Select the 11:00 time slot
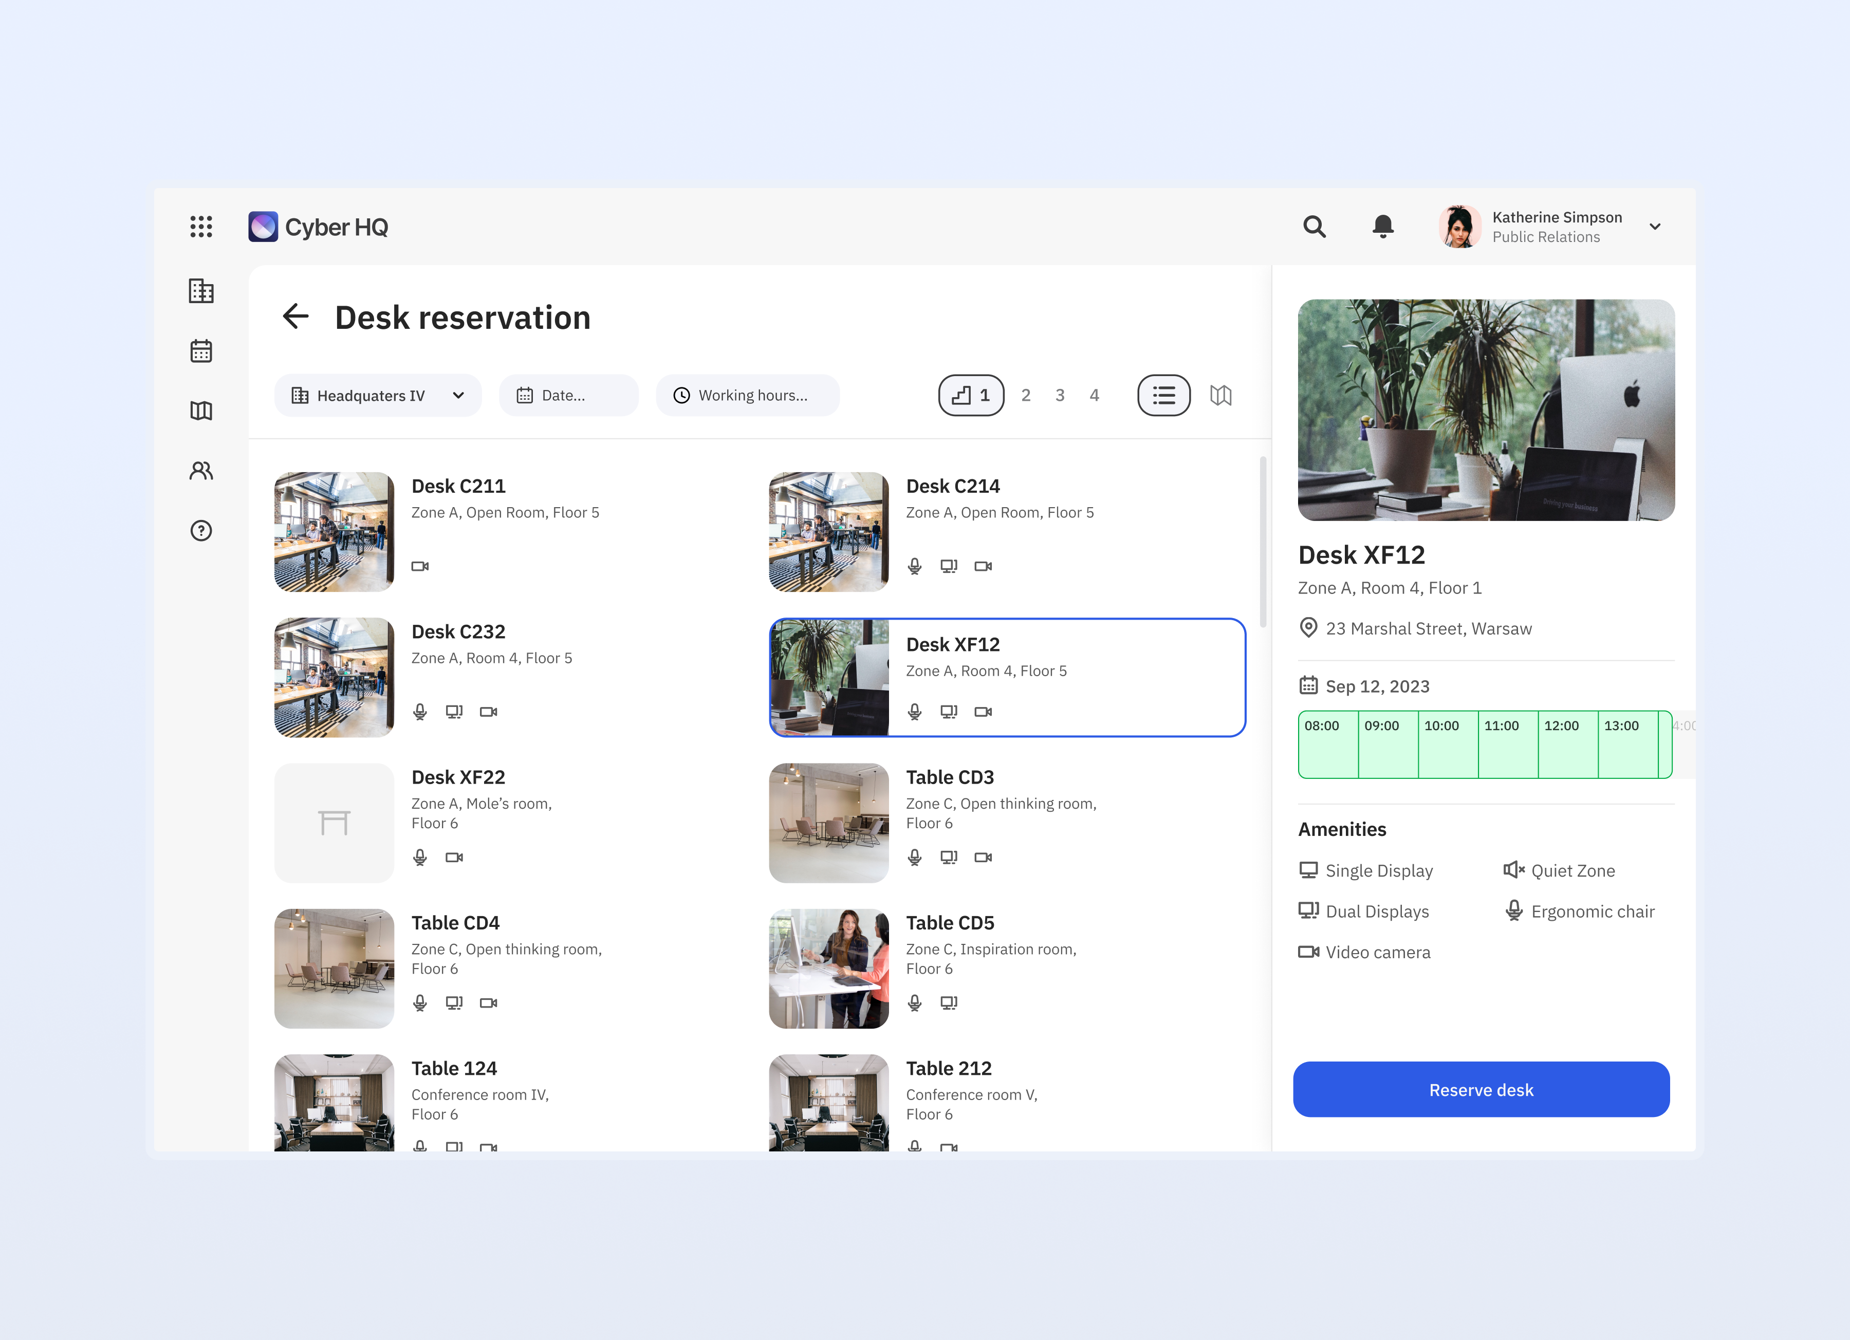The height and width of the screenshot is (1340, 1850). click(1508, 745)
